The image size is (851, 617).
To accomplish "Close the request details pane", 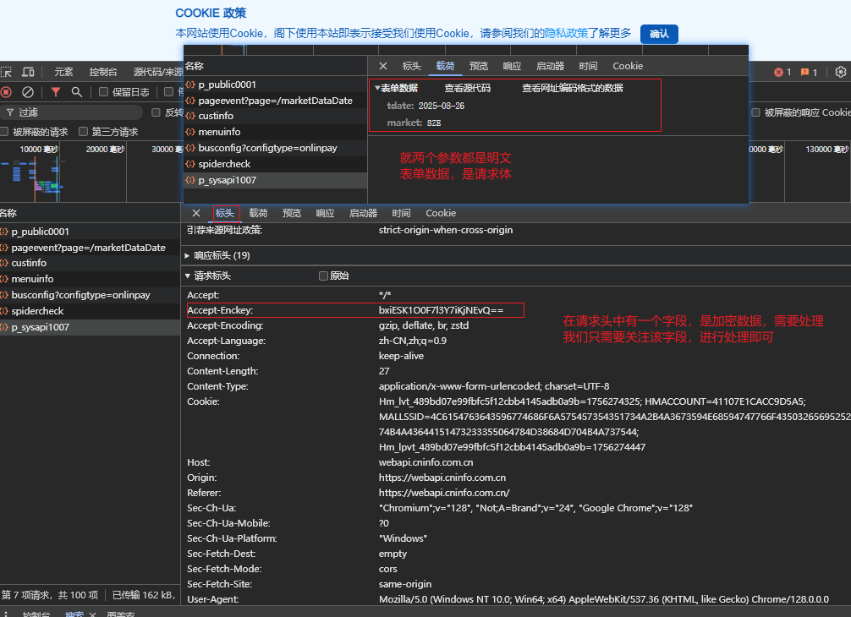I will pyautogui.click(x=196, y=213).
